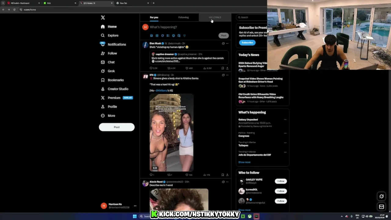Image resolution: width=391 pixels, height=220 pixels.
Task: Click Grok explain icon on Elon Musk post
Action: click(x=223, y=43)
